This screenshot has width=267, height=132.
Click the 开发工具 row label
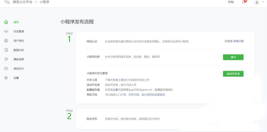pos(92,80)
